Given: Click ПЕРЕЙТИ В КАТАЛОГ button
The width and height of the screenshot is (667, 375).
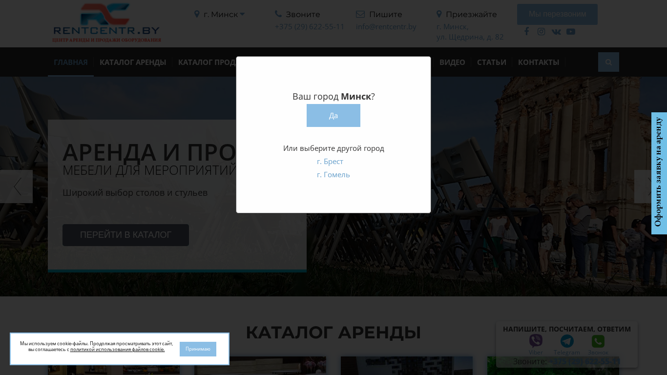Looking at the screenshot, I should [125, 235].
